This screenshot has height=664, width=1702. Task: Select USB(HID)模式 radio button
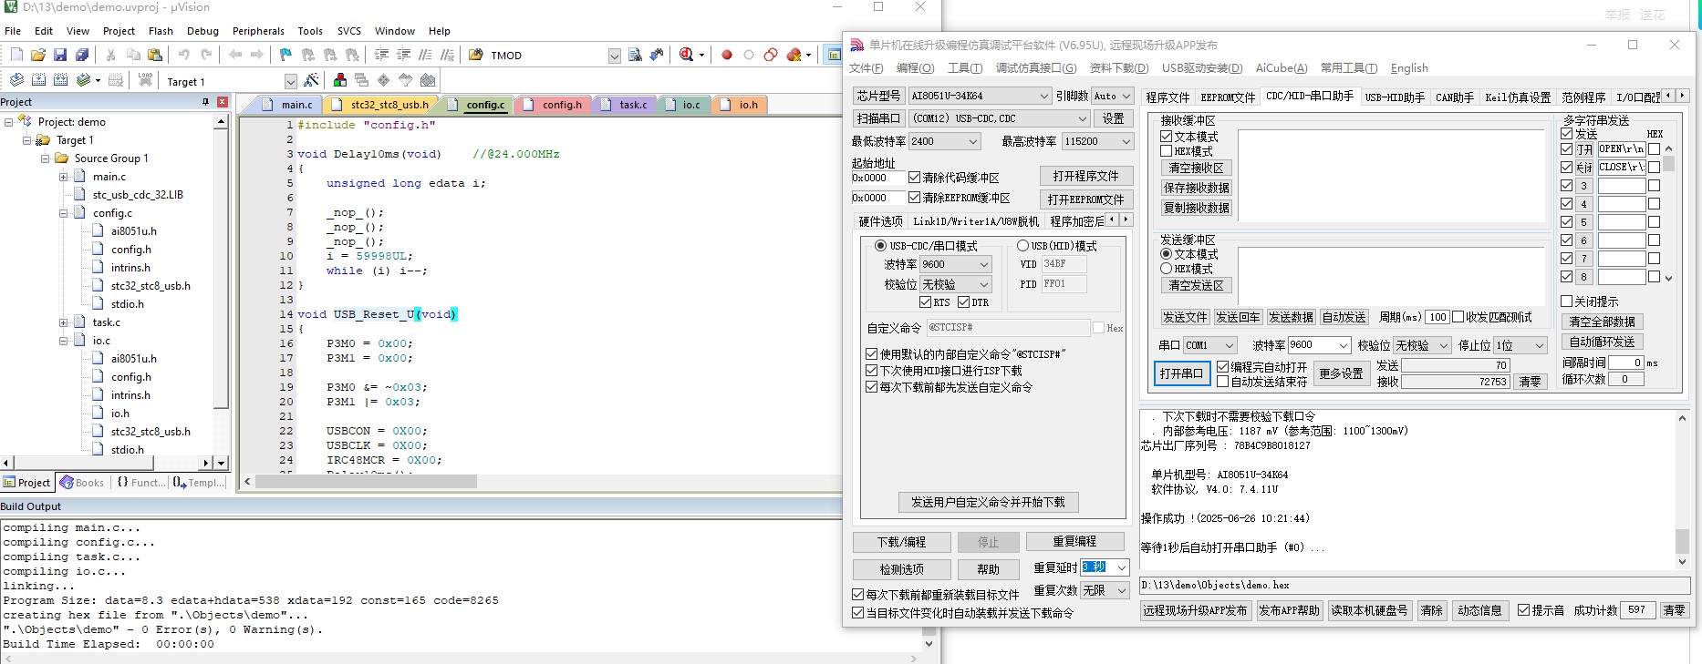point(1022,246)
